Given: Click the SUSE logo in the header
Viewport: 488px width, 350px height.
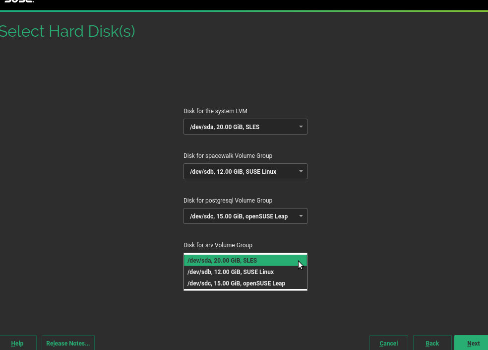Looking at the screenshot, I should point(19,2).
